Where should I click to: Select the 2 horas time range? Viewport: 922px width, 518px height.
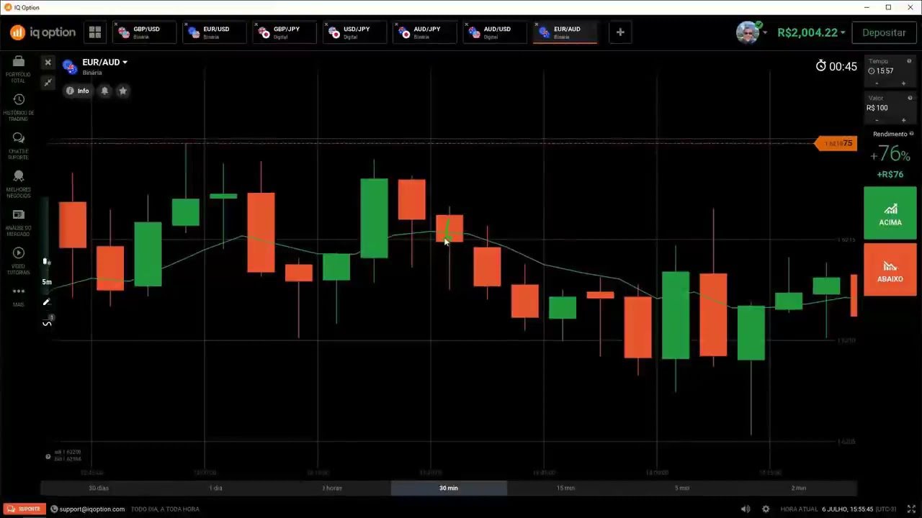(x=332, y=488)
